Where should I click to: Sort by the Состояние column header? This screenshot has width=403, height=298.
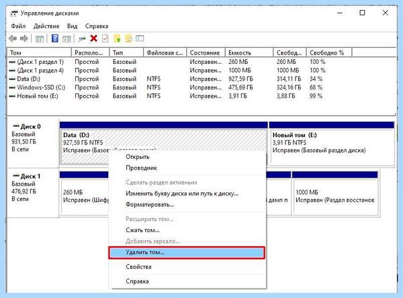(206, 52)
